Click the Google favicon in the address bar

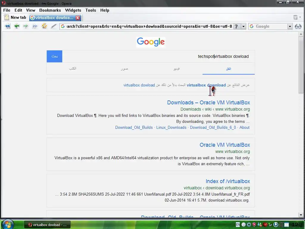pos(63,26)
